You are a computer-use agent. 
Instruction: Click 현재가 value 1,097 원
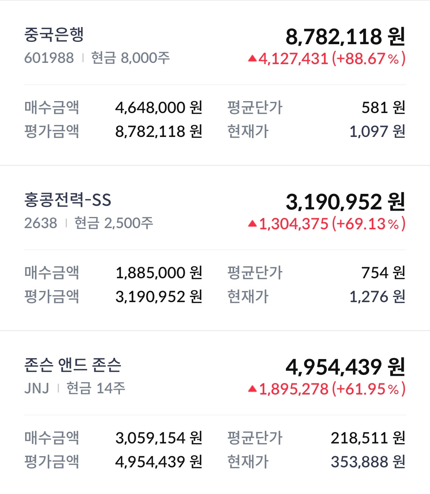[377, 131]
